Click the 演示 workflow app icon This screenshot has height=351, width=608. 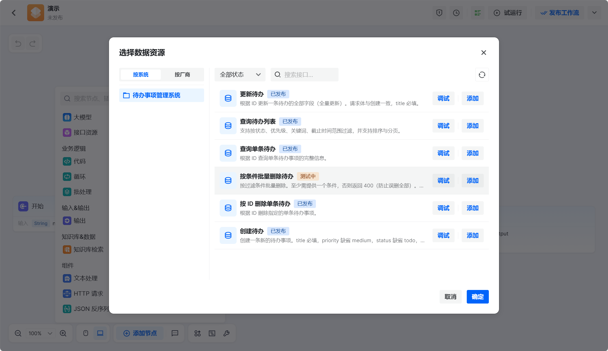coord(35,13)
